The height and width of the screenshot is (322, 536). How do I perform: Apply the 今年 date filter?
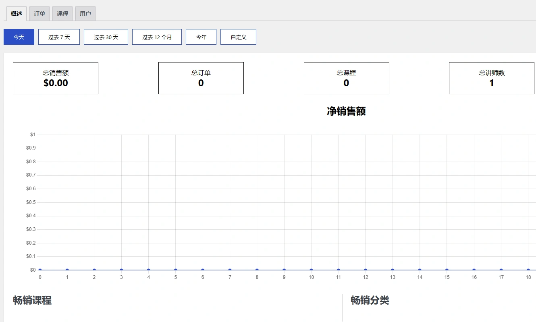point(201,37)
